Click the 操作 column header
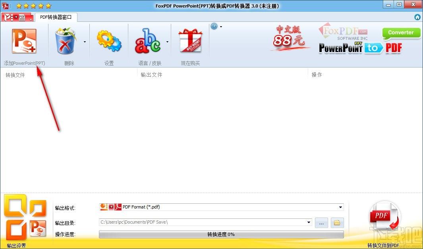This screenshot has width=423, height=249. pos(317,75)
